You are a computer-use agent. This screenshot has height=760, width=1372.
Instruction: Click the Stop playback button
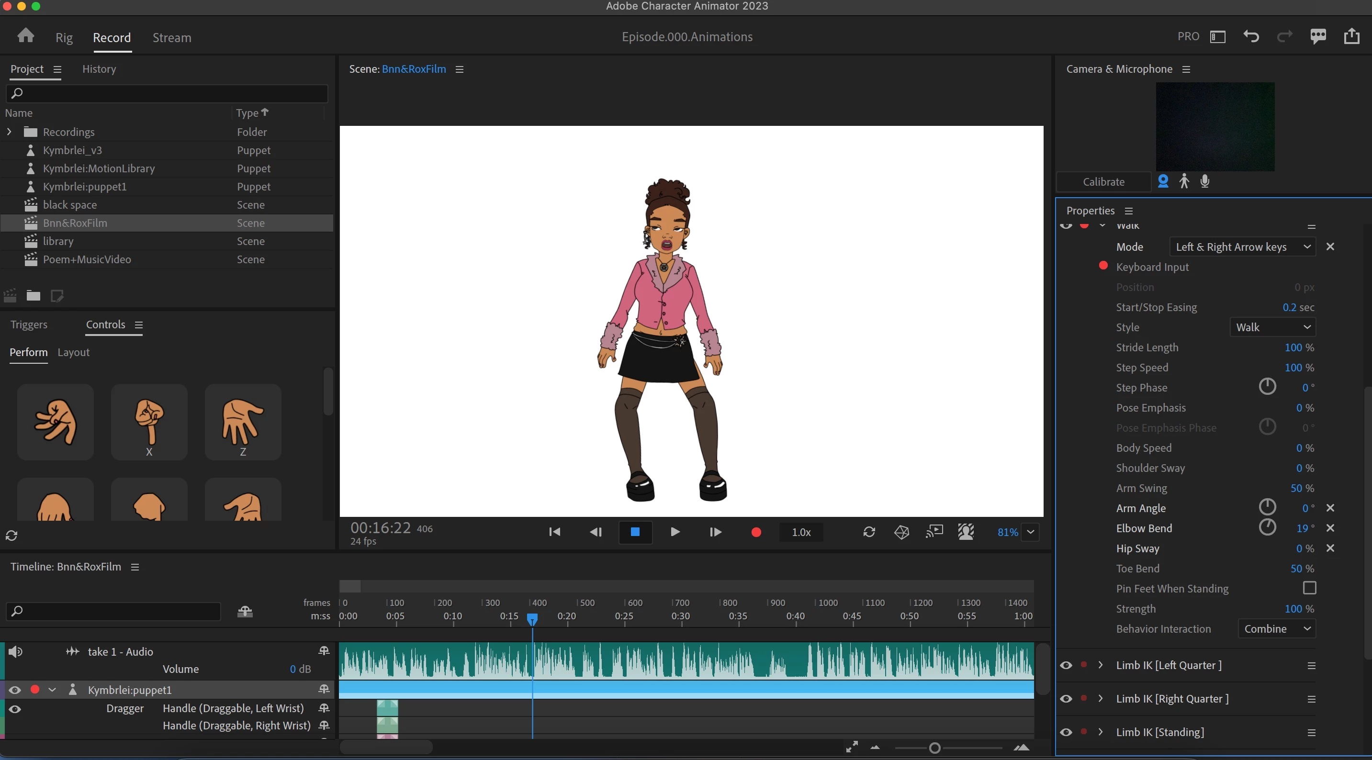(x=635, y=532)
